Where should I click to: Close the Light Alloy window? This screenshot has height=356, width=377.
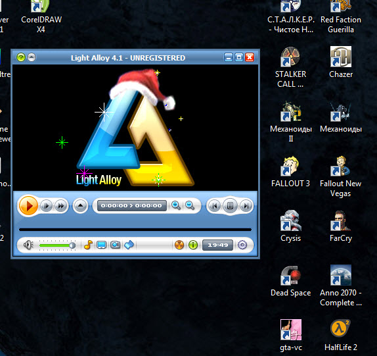point(250,57)
